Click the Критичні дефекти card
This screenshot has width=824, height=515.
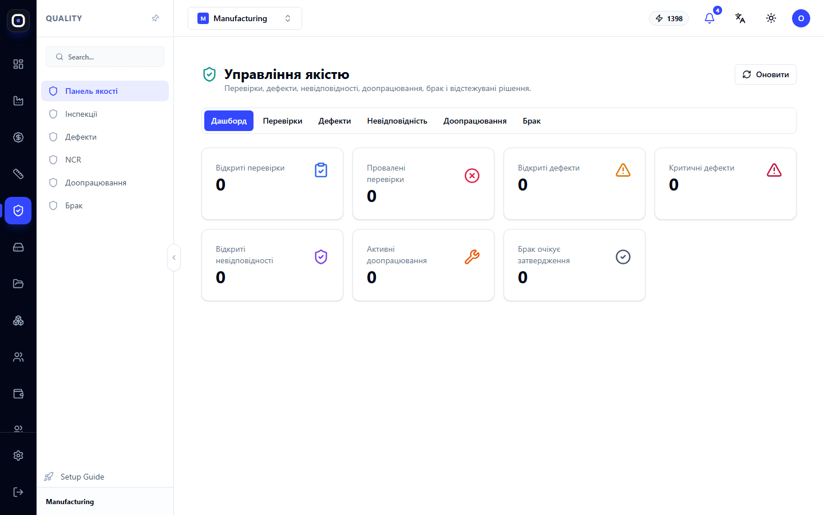726,184
